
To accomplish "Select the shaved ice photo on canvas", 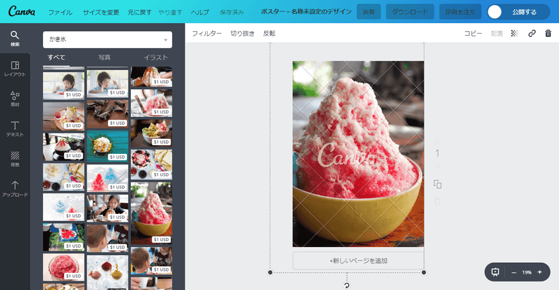I will pyautogui.click(x=359, y=154).
